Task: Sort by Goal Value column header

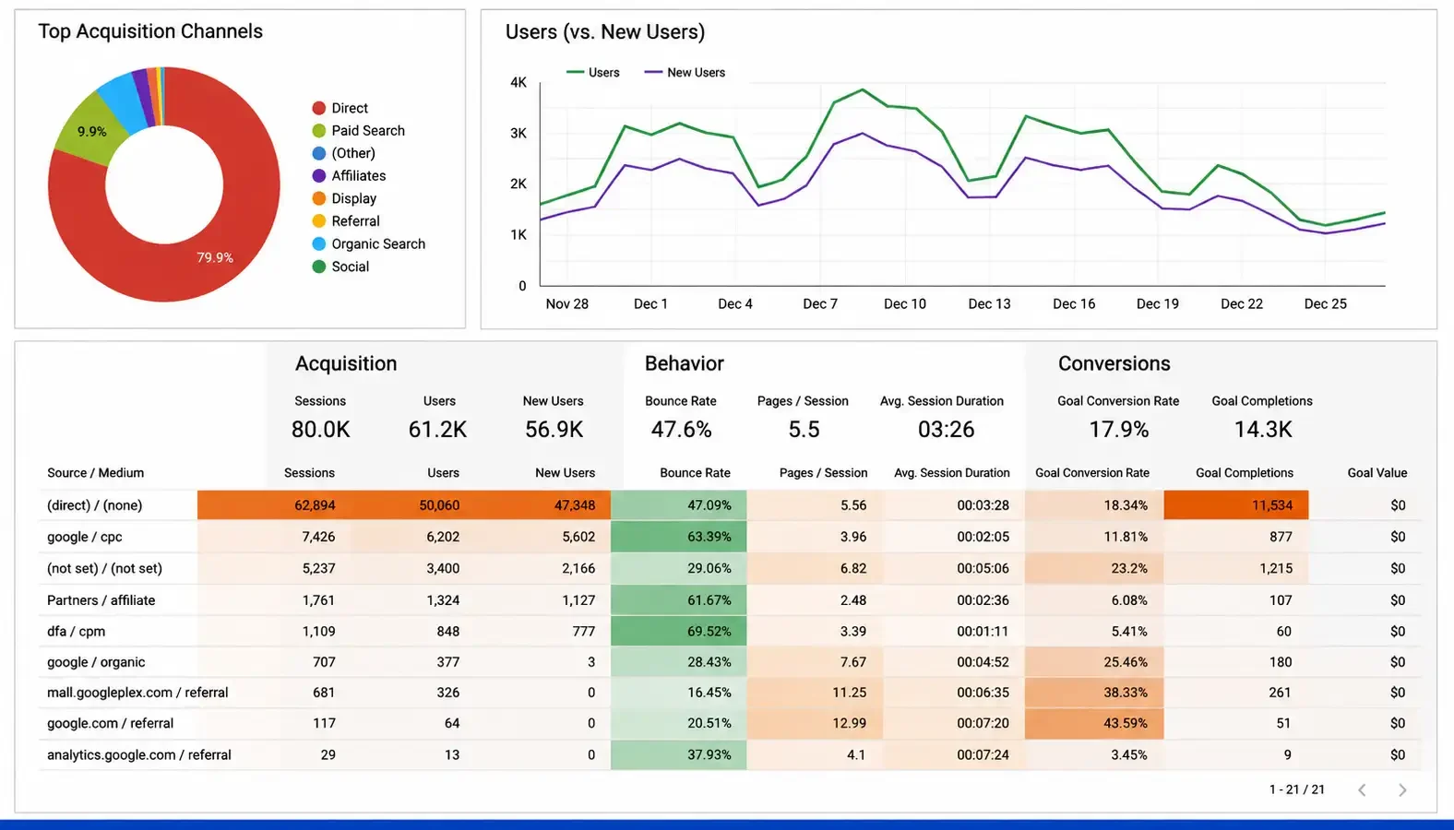Action: tap(1377, 473)
